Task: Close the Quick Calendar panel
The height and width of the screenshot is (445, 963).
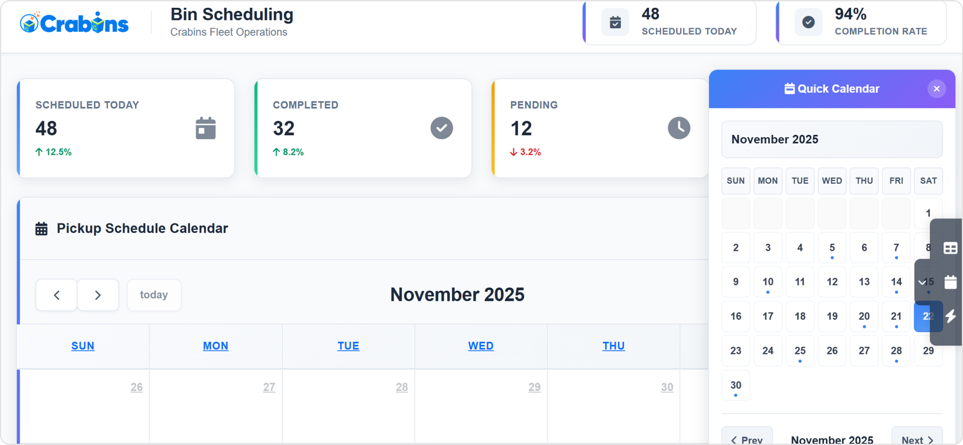Action: point(936,89)
